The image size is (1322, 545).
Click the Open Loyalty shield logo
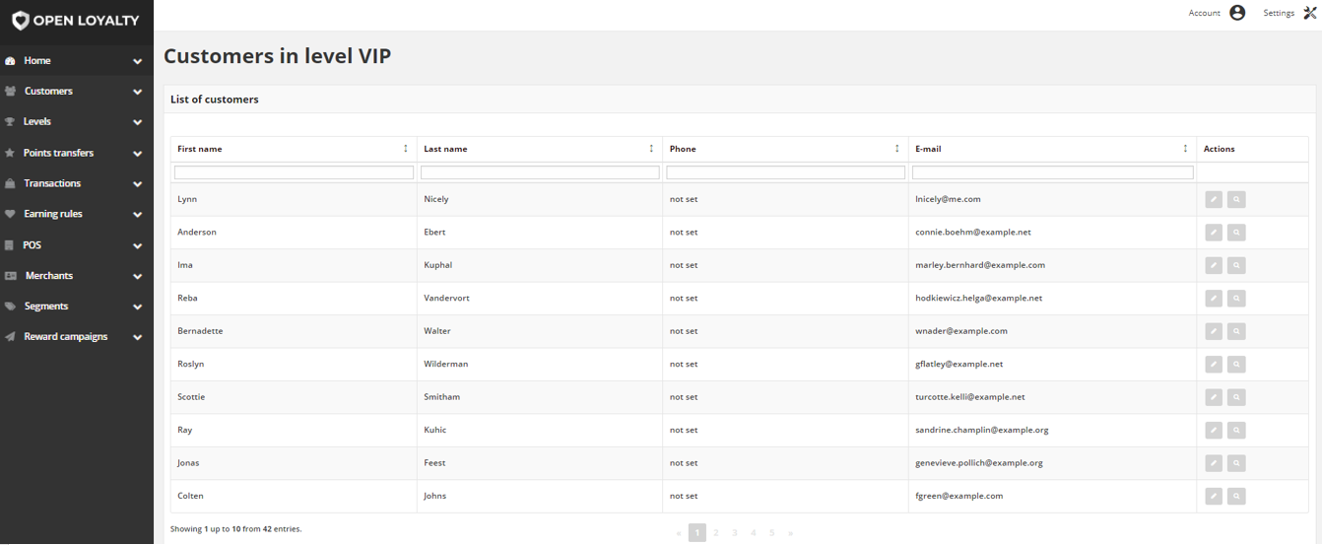coord(20,21)
